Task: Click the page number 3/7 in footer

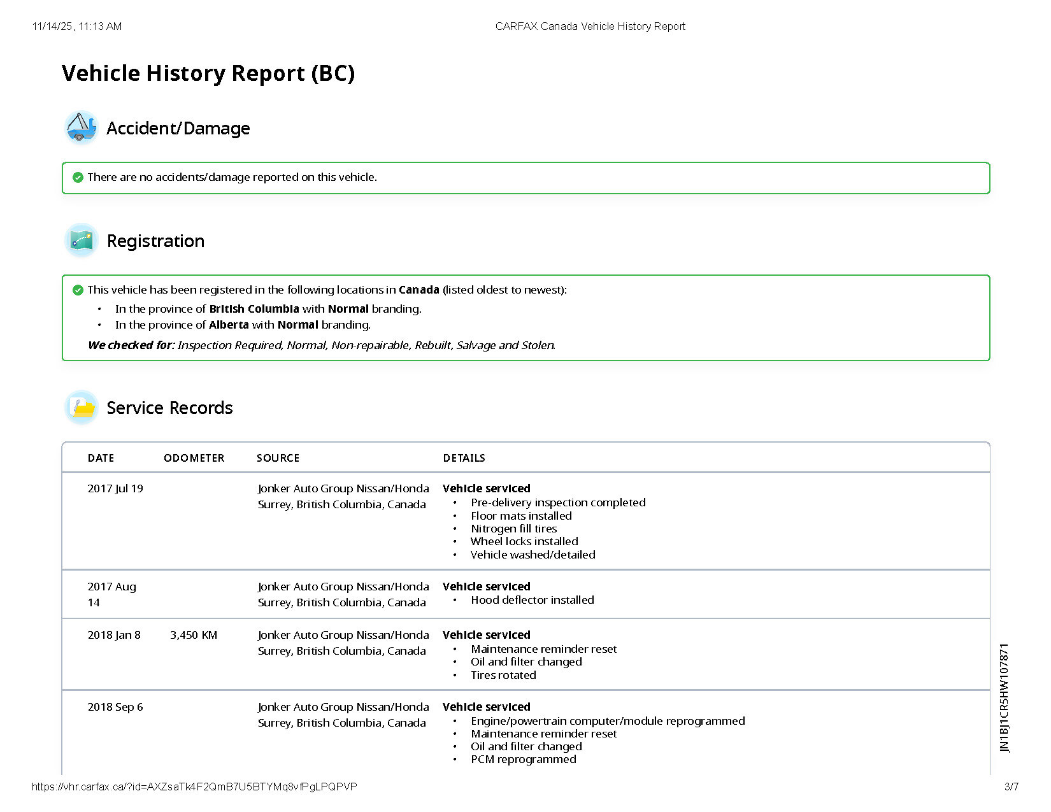Action: (1011, 787)
